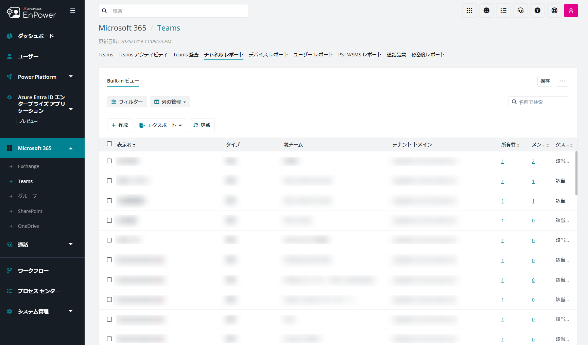The height and width of the screenshot is (345, 588).
Task: Click the 作成 button
Action: click(120, 125)
